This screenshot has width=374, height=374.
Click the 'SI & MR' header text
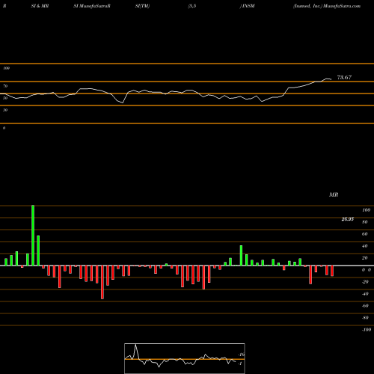(40, 6)
